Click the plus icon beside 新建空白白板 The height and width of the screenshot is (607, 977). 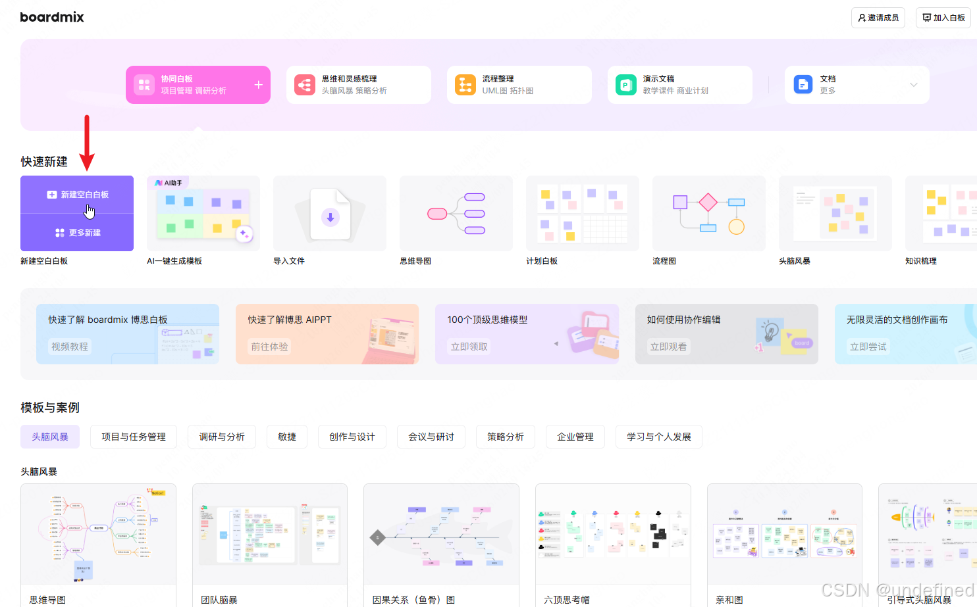[52, 195]
